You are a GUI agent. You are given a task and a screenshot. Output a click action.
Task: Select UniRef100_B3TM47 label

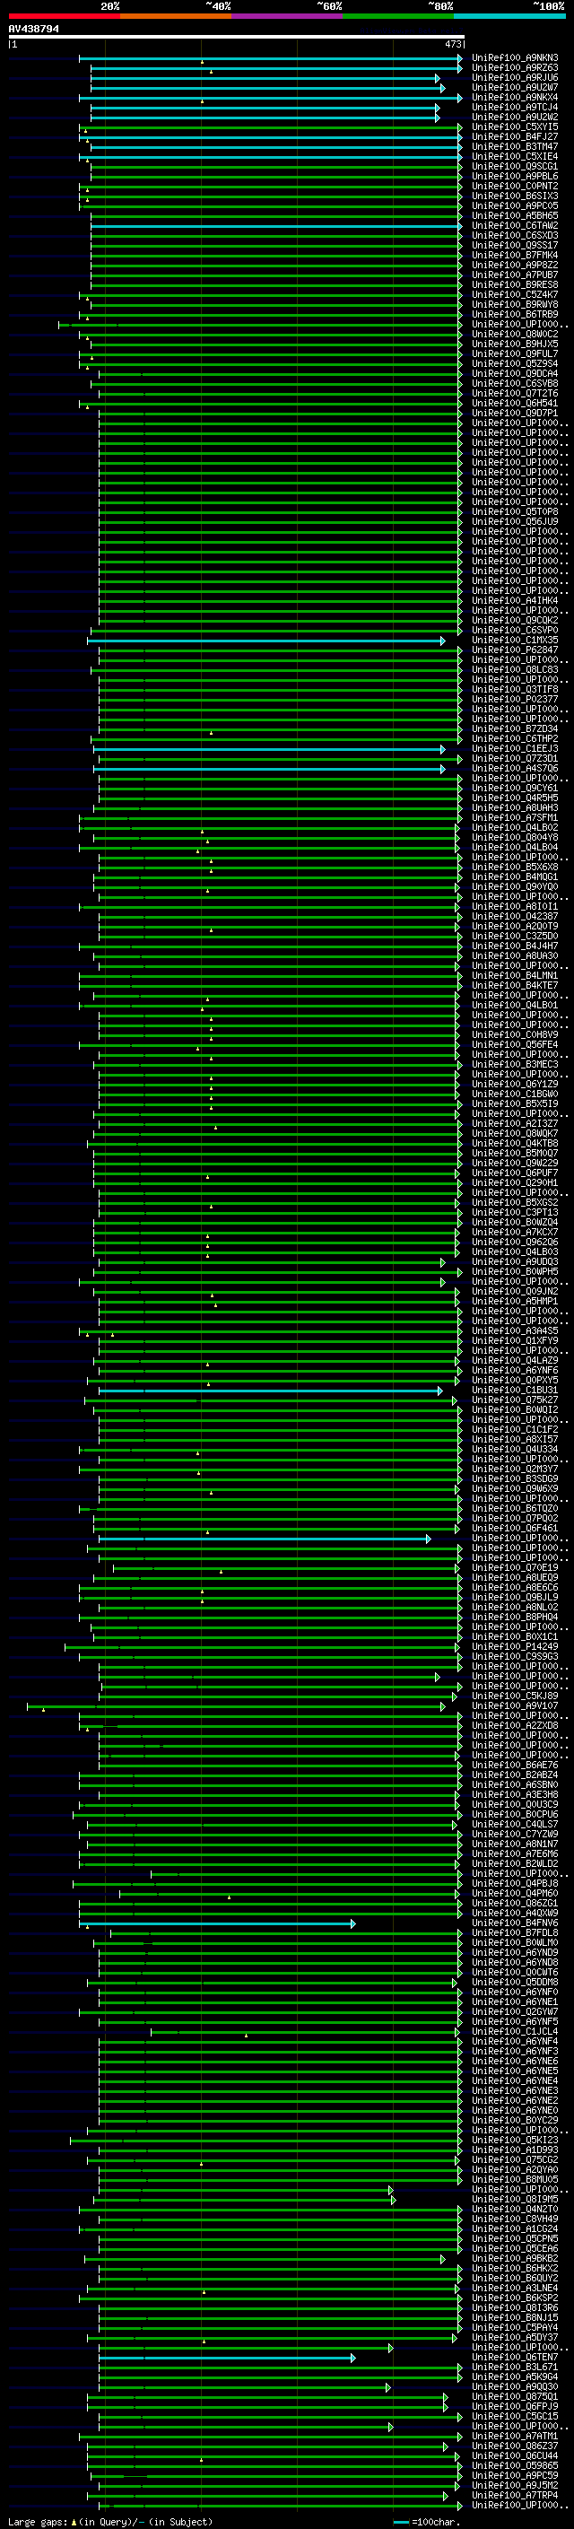(515, 146)
